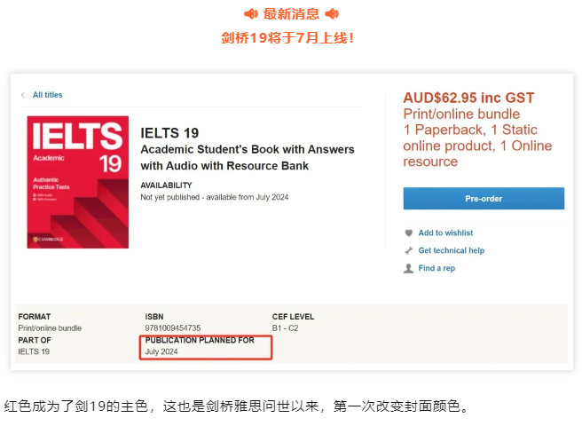Click the Cambridge logo on book cover

click(x=48, y=240)
